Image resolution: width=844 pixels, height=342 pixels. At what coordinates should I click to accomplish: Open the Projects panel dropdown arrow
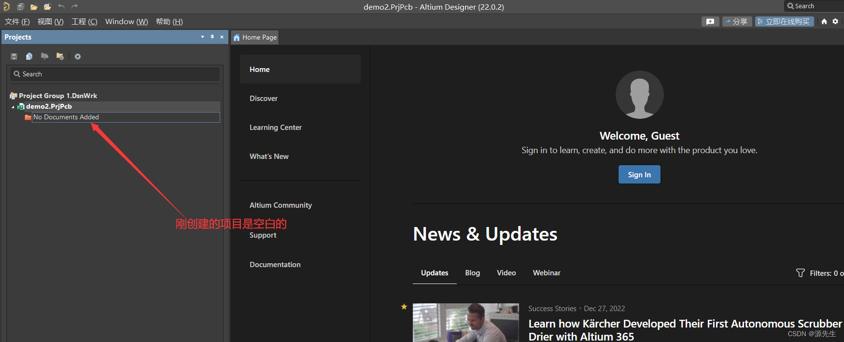(202, 37)
